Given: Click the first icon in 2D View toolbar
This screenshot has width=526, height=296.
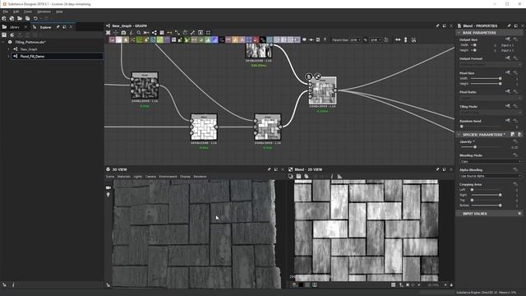Looking at the screenshot, I should point(290,176).
